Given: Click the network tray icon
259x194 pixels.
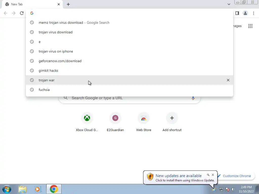Looking at the screenshot, I should pyautogui.click(x=221, y=189).
